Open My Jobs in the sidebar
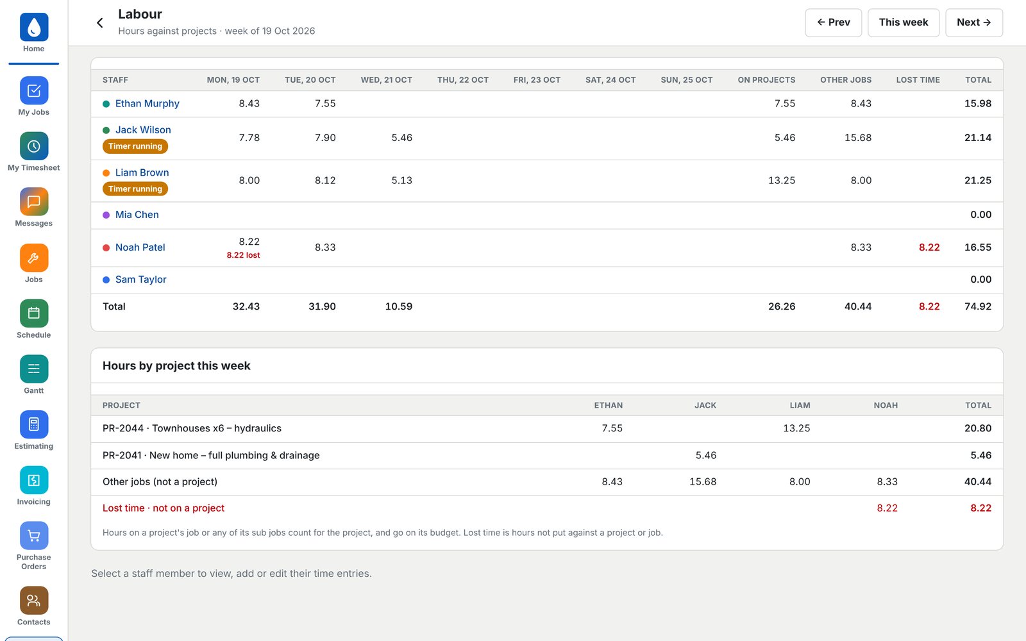The height and width of the screenshot is (641, 1026). [x=34, y=90]
